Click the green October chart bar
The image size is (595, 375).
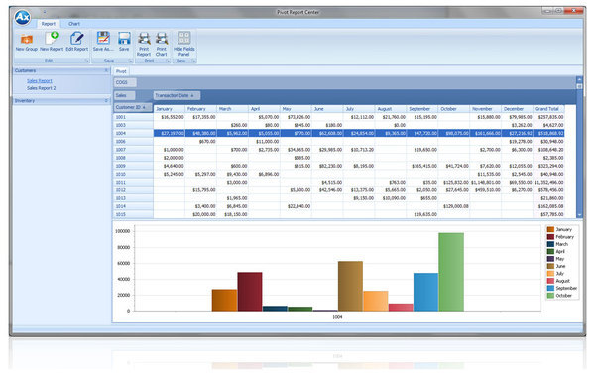[451, 272]
